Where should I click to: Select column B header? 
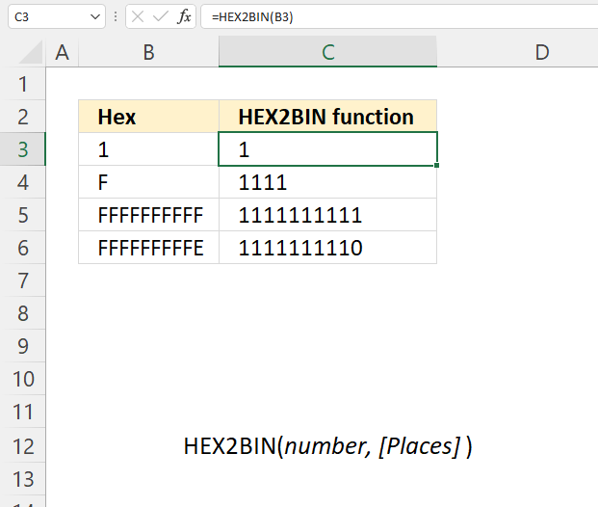(x=148, y=52)
